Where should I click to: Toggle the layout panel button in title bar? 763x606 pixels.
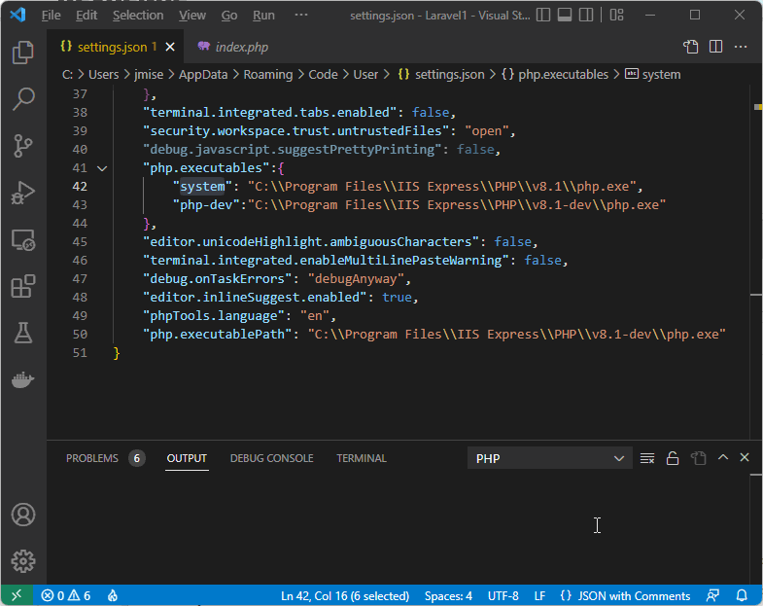(567, 15)
